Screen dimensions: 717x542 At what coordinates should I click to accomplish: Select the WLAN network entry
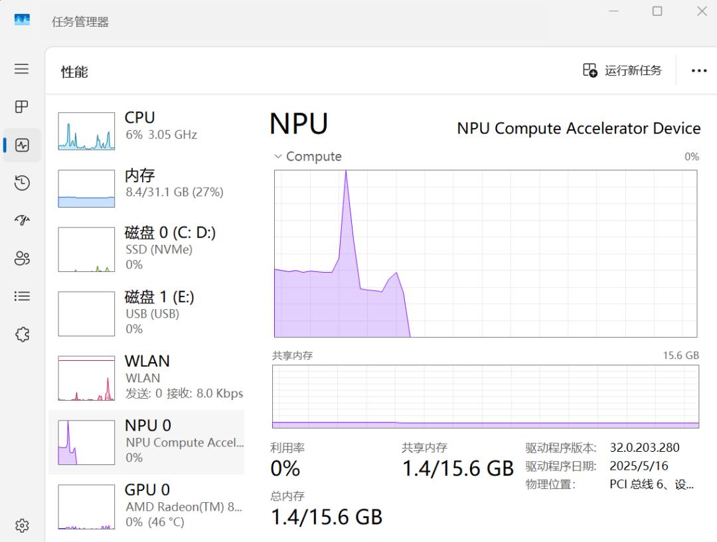pyautogui.click(x=146, y=378)
